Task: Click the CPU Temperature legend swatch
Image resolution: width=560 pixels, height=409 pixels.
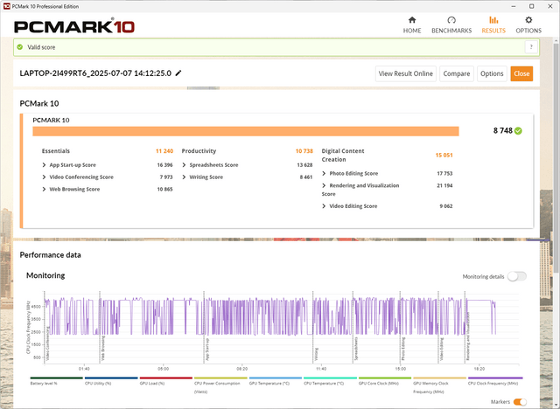Action: 330,378
